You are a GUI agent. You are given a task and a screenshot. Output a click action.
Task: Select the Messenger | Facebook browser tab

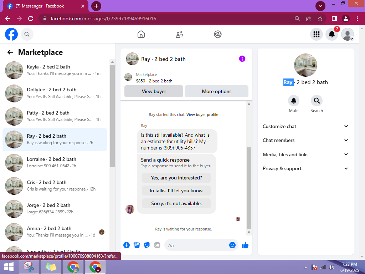pos(45,6)
